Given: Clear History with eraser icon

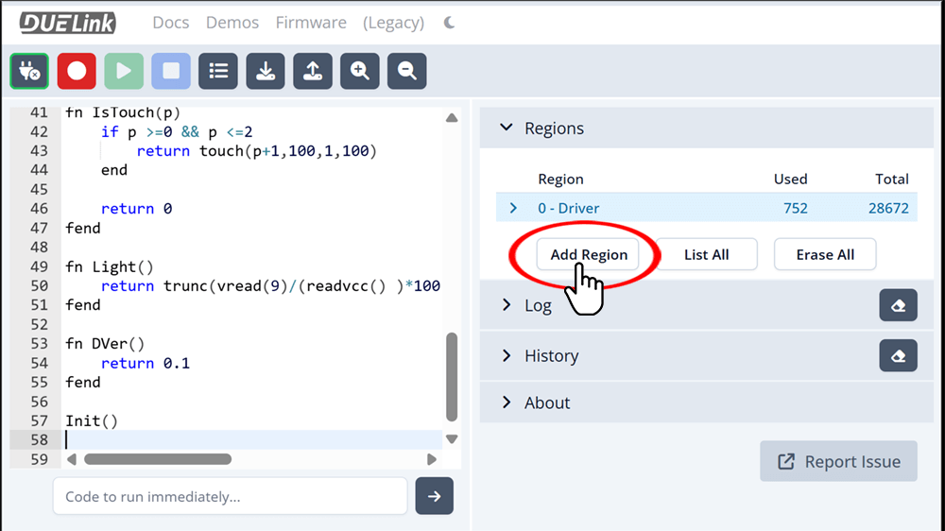Looking at the screenshot, I should tap(898, 356).
